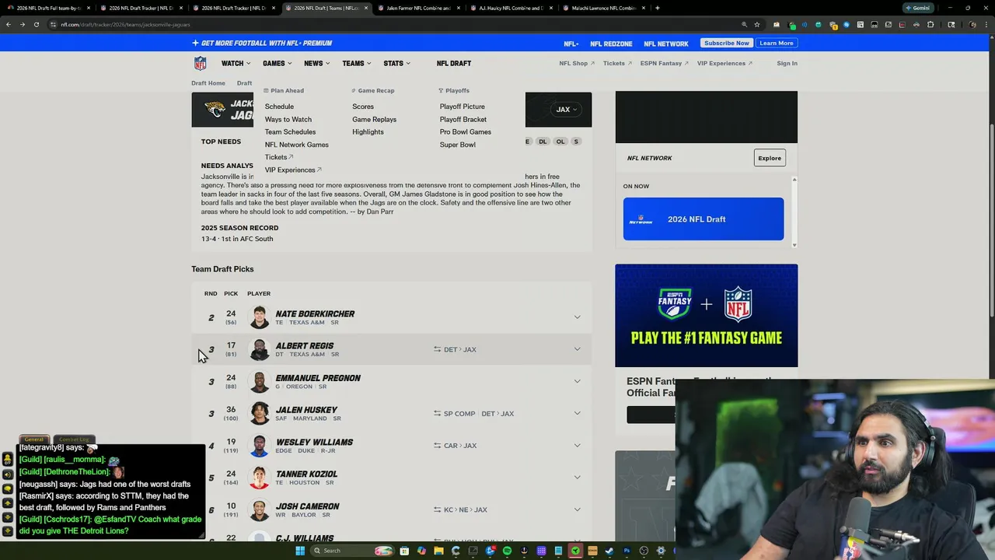995x560 pixels.
Task: Bookmark this page with the star icon
Action: point(756,24)
